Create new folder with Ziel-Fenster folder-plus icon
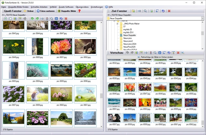This screenshot has width=206, height=135. tap(133, 11)
